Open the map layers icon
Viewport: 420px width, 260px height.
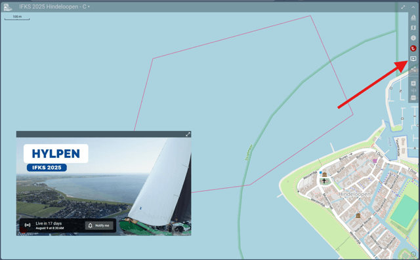tap(413, 28)
